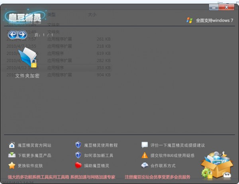Open the 文件夹加密 folder encryption tool
This screenshot has width=239, height=184.
tap(27, 59)
